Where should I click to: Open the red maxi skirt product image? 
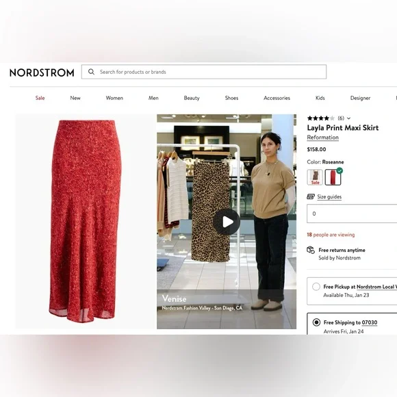click(x=86, y=222)
